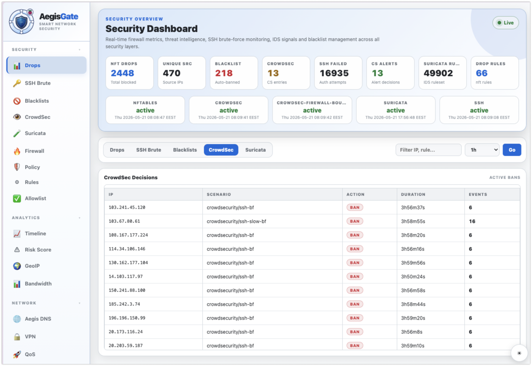This screenshot has width=532, height=366.
Task: Open SSH Brute in the sidebar
Action: tap(46, 83)
